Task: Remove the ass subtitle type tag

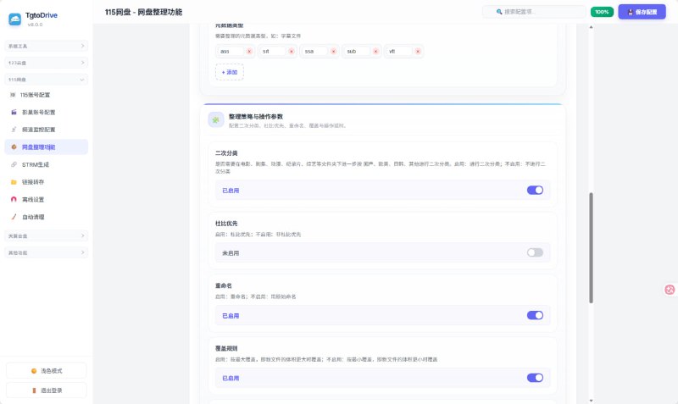Action: 249,52
